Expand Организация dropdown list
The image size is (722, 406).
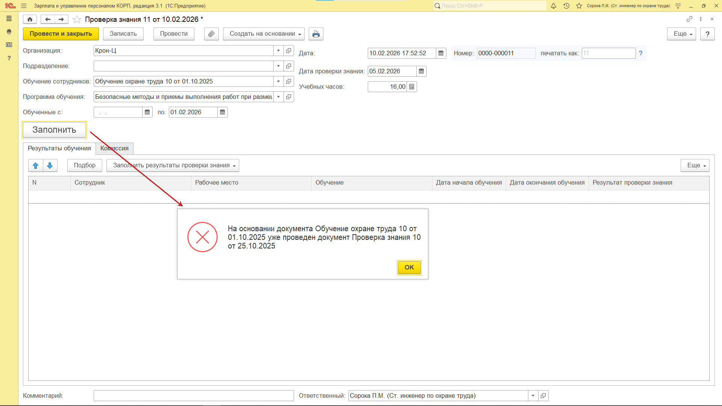pyautogui.click(x=278, y=51)
